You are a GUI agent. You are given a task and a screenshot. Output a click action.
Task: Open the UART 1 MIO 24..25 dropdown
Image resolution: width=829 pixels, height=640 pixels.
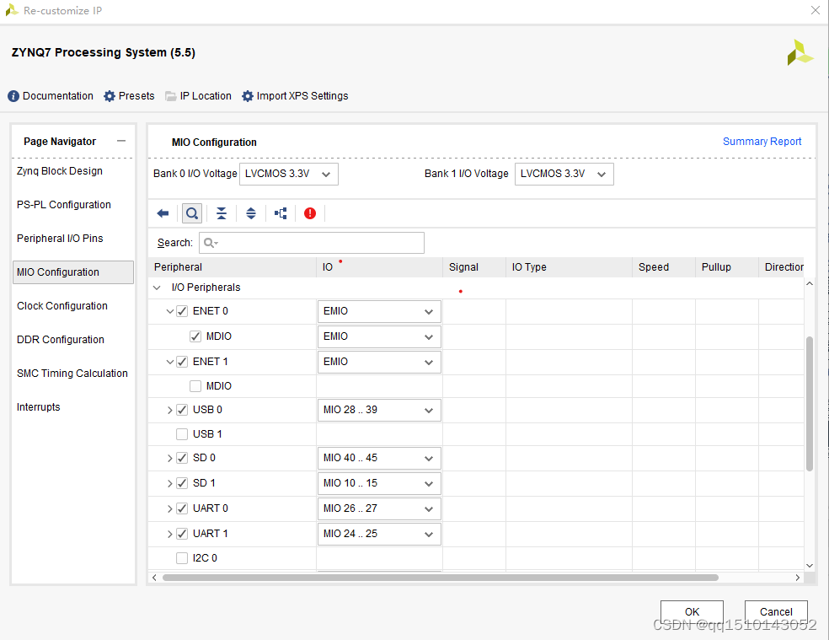point(379,534)
